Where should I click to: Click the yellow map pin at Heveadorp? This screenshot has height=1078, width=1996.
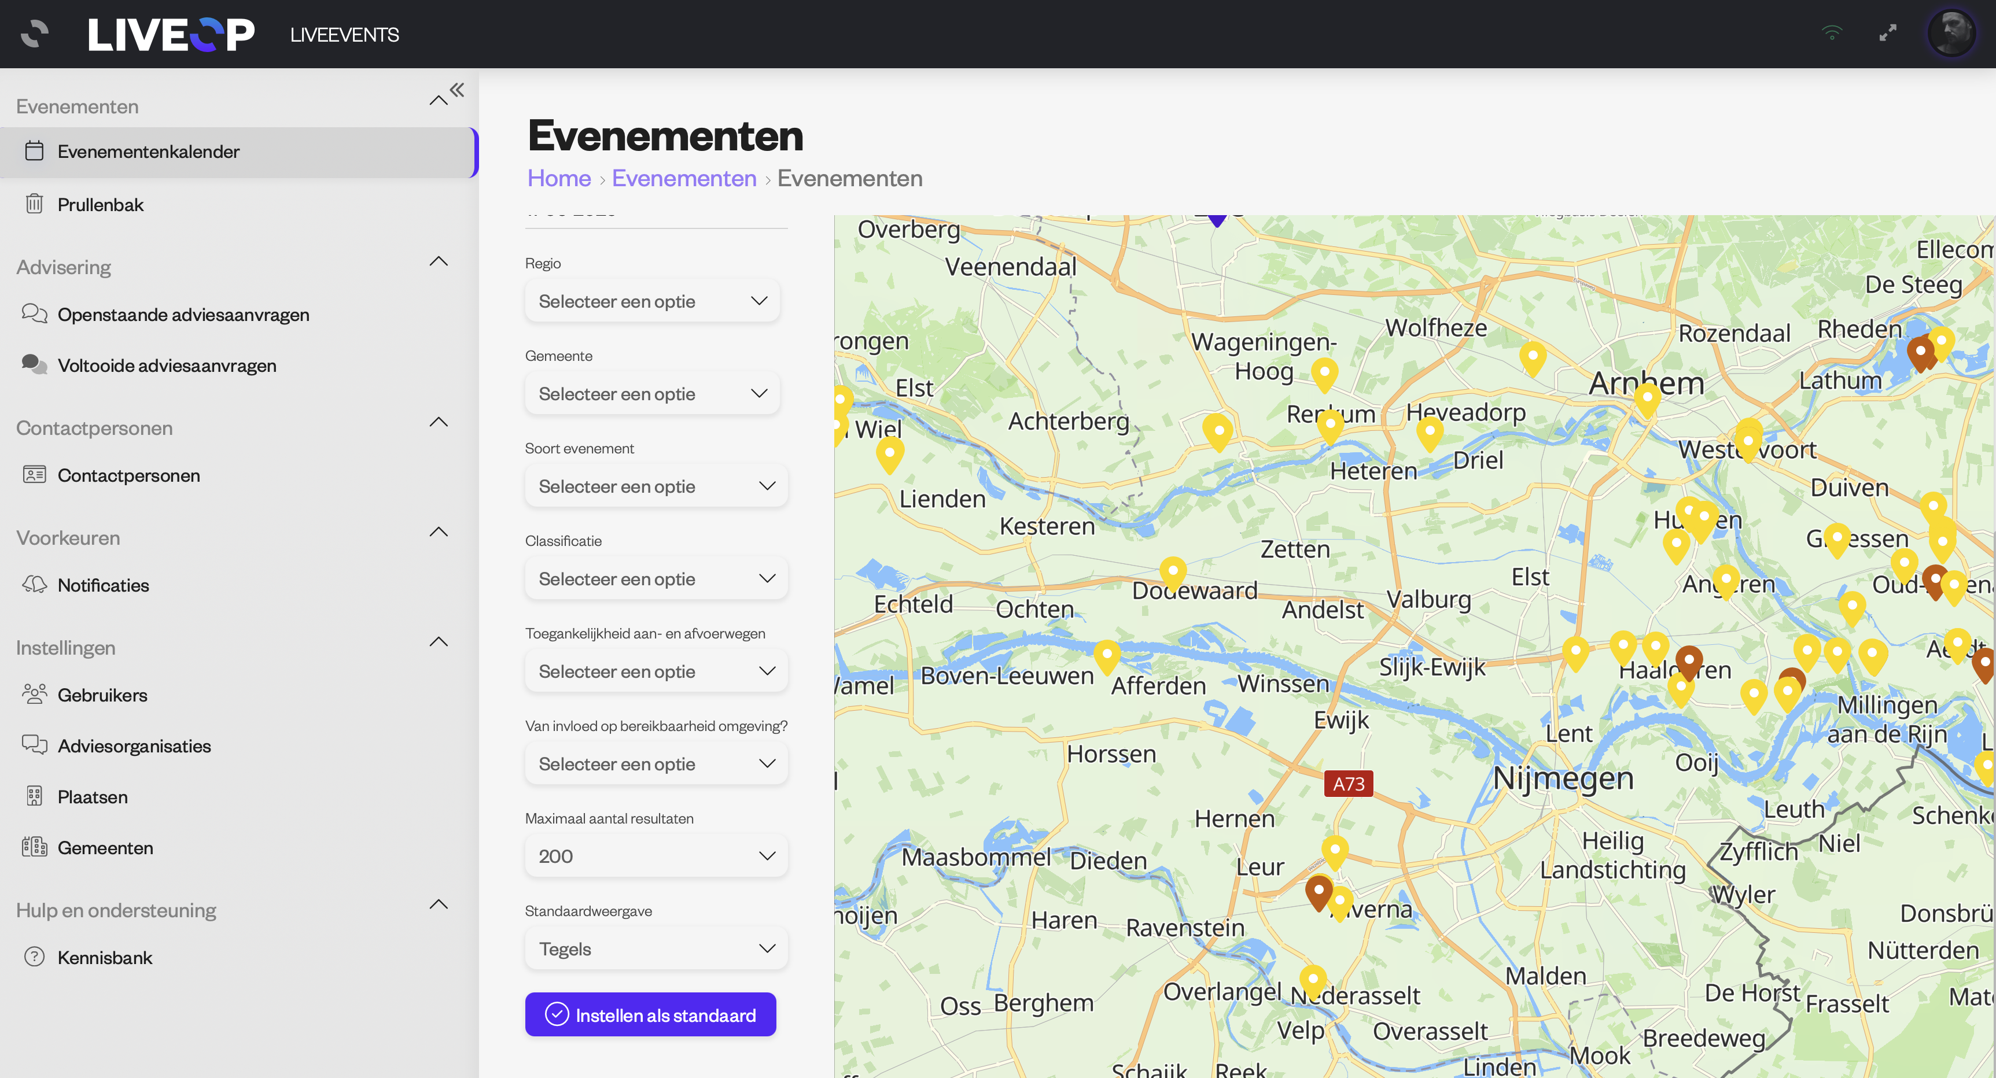(x=1430, y=435)
